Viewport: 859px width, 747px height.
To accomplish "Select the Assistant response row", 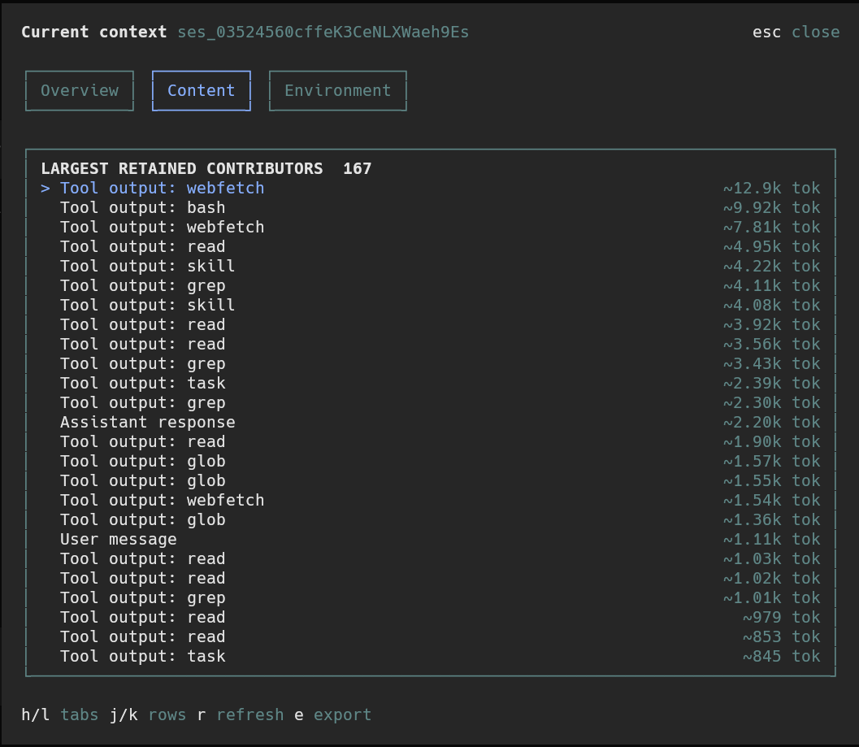I will [x=431, y=422].
